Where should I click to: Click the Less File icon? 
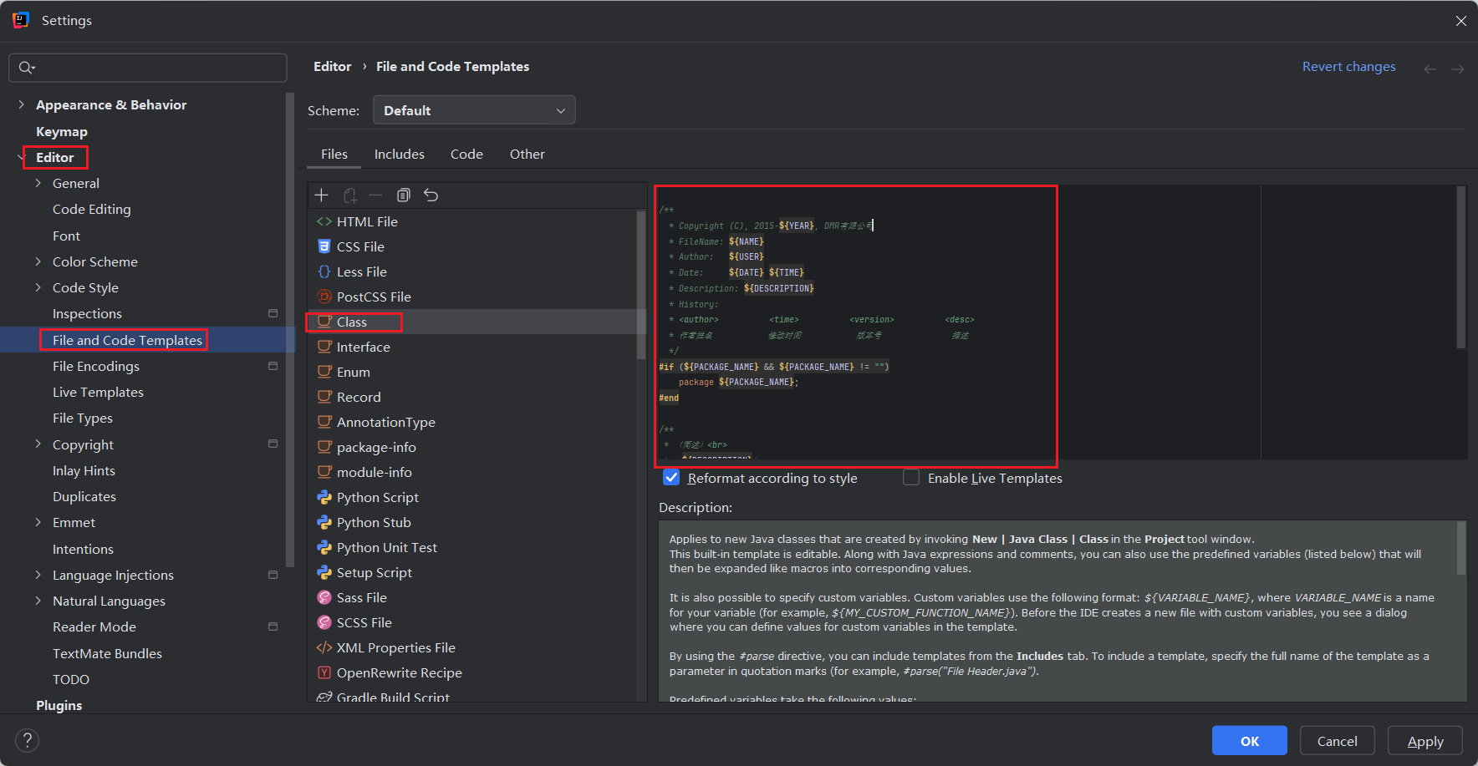tap(324, 271)
